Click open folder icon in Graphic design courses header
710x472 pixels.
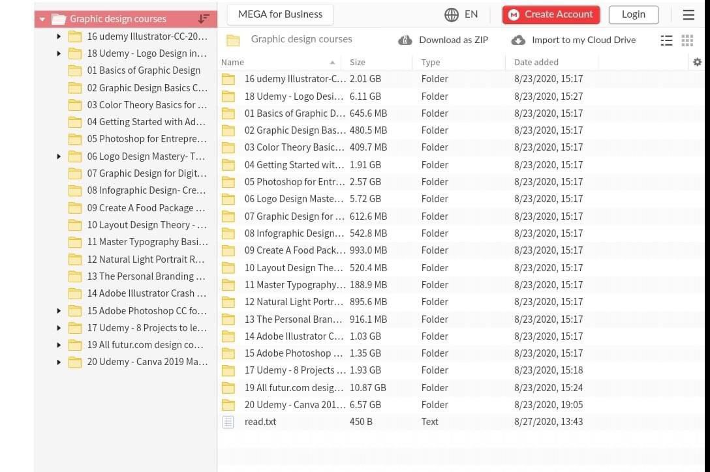pos(59,19)
